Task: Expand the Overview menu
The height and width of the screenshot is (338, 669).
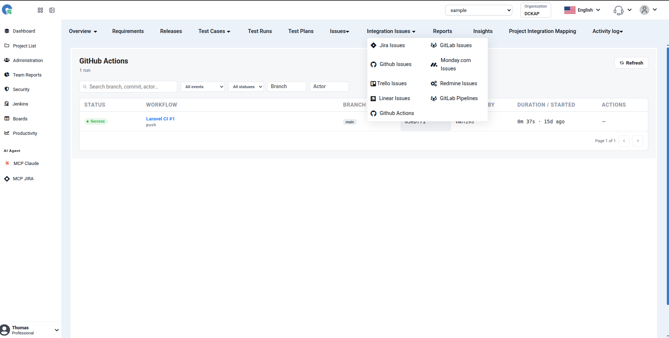Action: click(x=83, y=31)
